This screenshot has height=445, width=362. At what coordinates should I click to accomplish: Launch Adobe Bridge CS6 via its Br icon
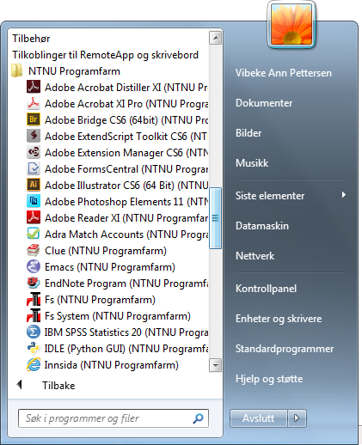tap(34, 119)
